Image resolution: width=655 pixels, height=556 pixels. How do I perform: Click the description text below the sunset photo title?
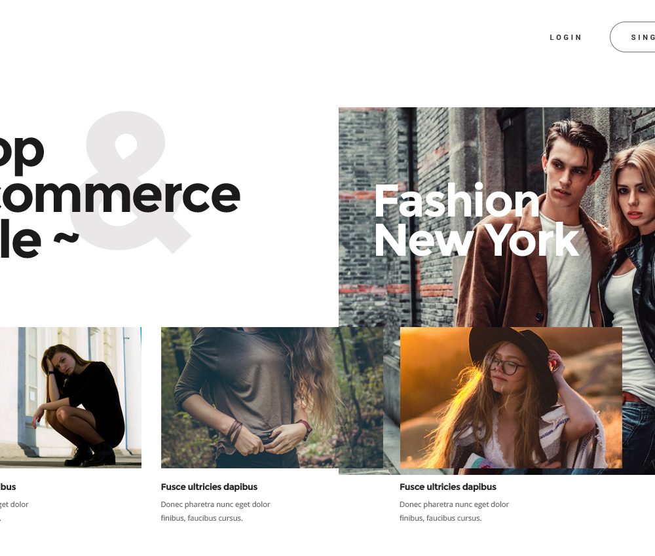tap(454, 511)
